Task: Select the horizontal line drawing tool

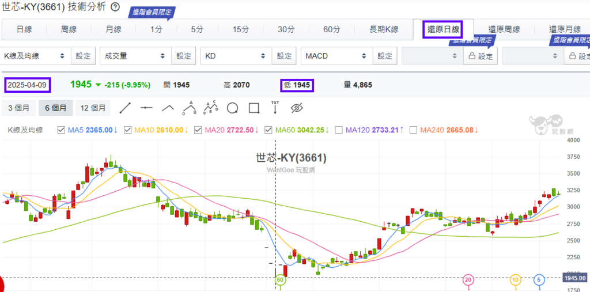Action: pyautogui.click(x=146, y=108)
